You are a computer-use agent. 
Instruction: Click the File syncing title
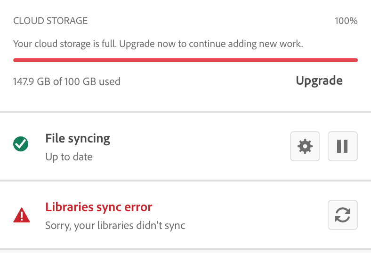78,138
